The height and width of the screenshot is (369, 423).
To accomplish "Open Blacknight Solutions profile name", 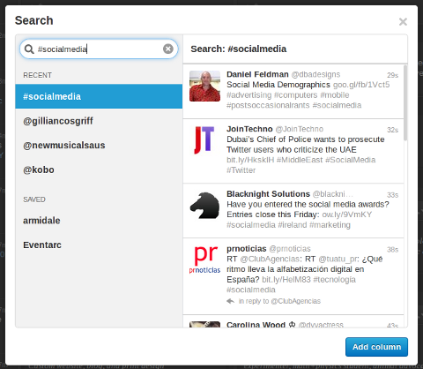I will [268, 194].
